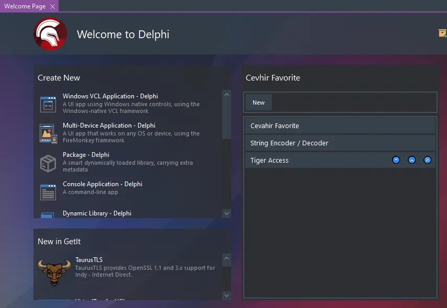Click Create New list scroll down arrow
The height and width of the screenshot is (308, 447).
click(226, 213)
